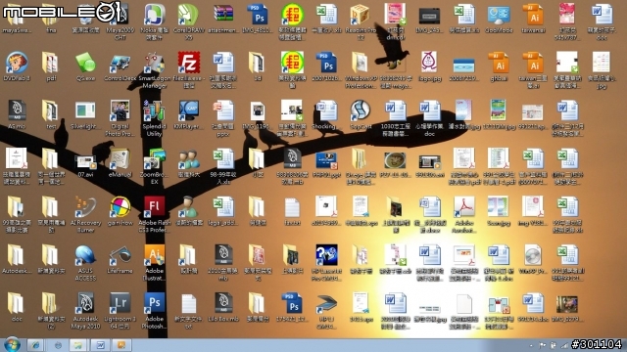
Task: Launch AI Recovery Burner
Action: pyautogui.click(x=85, y=214)
